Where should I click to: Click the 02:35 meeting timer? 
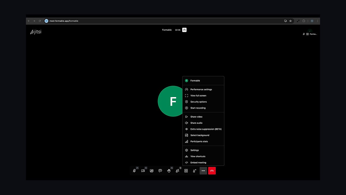tap(178, 30)
